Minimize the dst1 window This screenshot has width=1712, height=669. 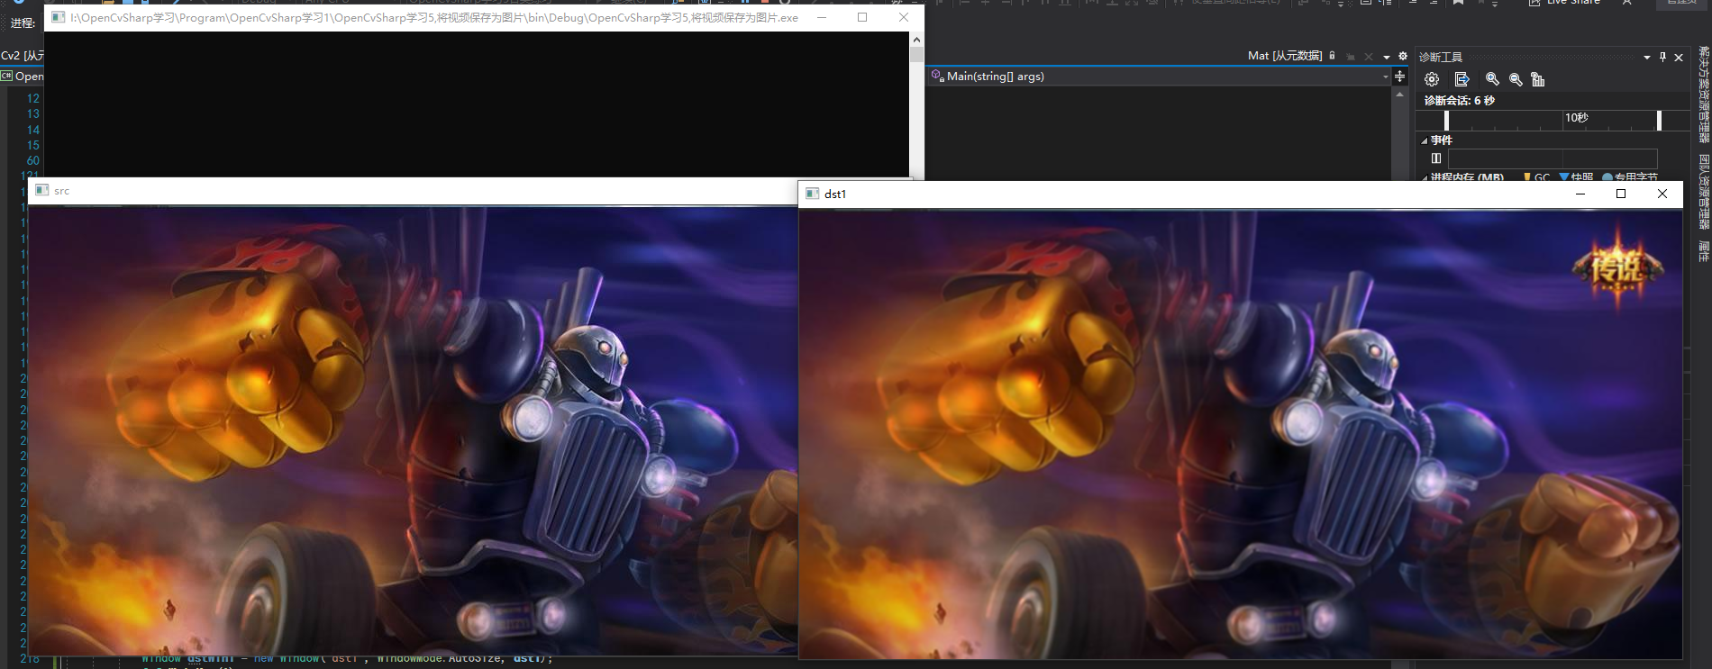(1580, 194)
